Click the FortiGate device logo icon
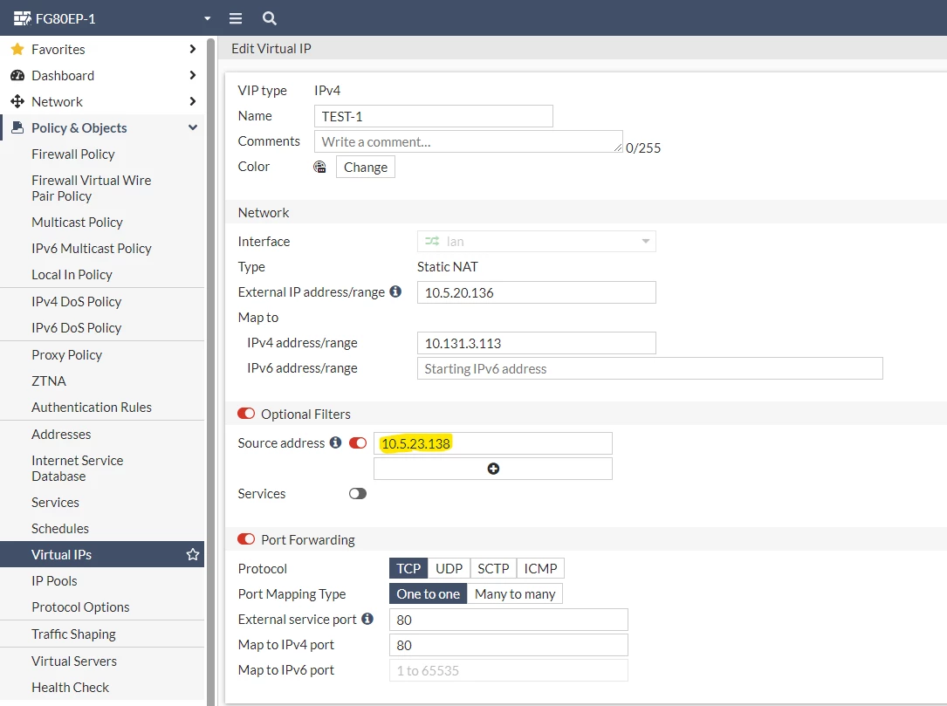Image resolution: width=947 pixels, height=706 pixels. [x=23, y=18]
